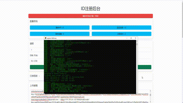This screenshot has height=103, width=183.
Task: Click the email textarea scrollbar thumb
Action: click(x=150, y=95)
